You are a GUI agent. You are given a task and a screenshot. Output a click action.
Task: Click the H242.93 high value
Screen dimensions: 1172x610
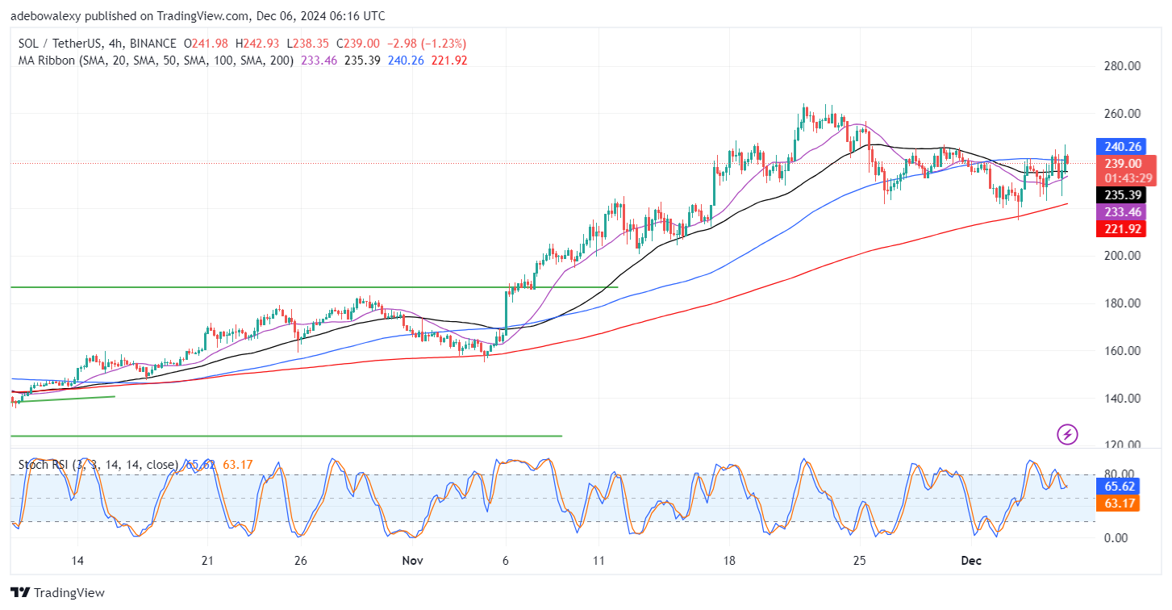257,43
